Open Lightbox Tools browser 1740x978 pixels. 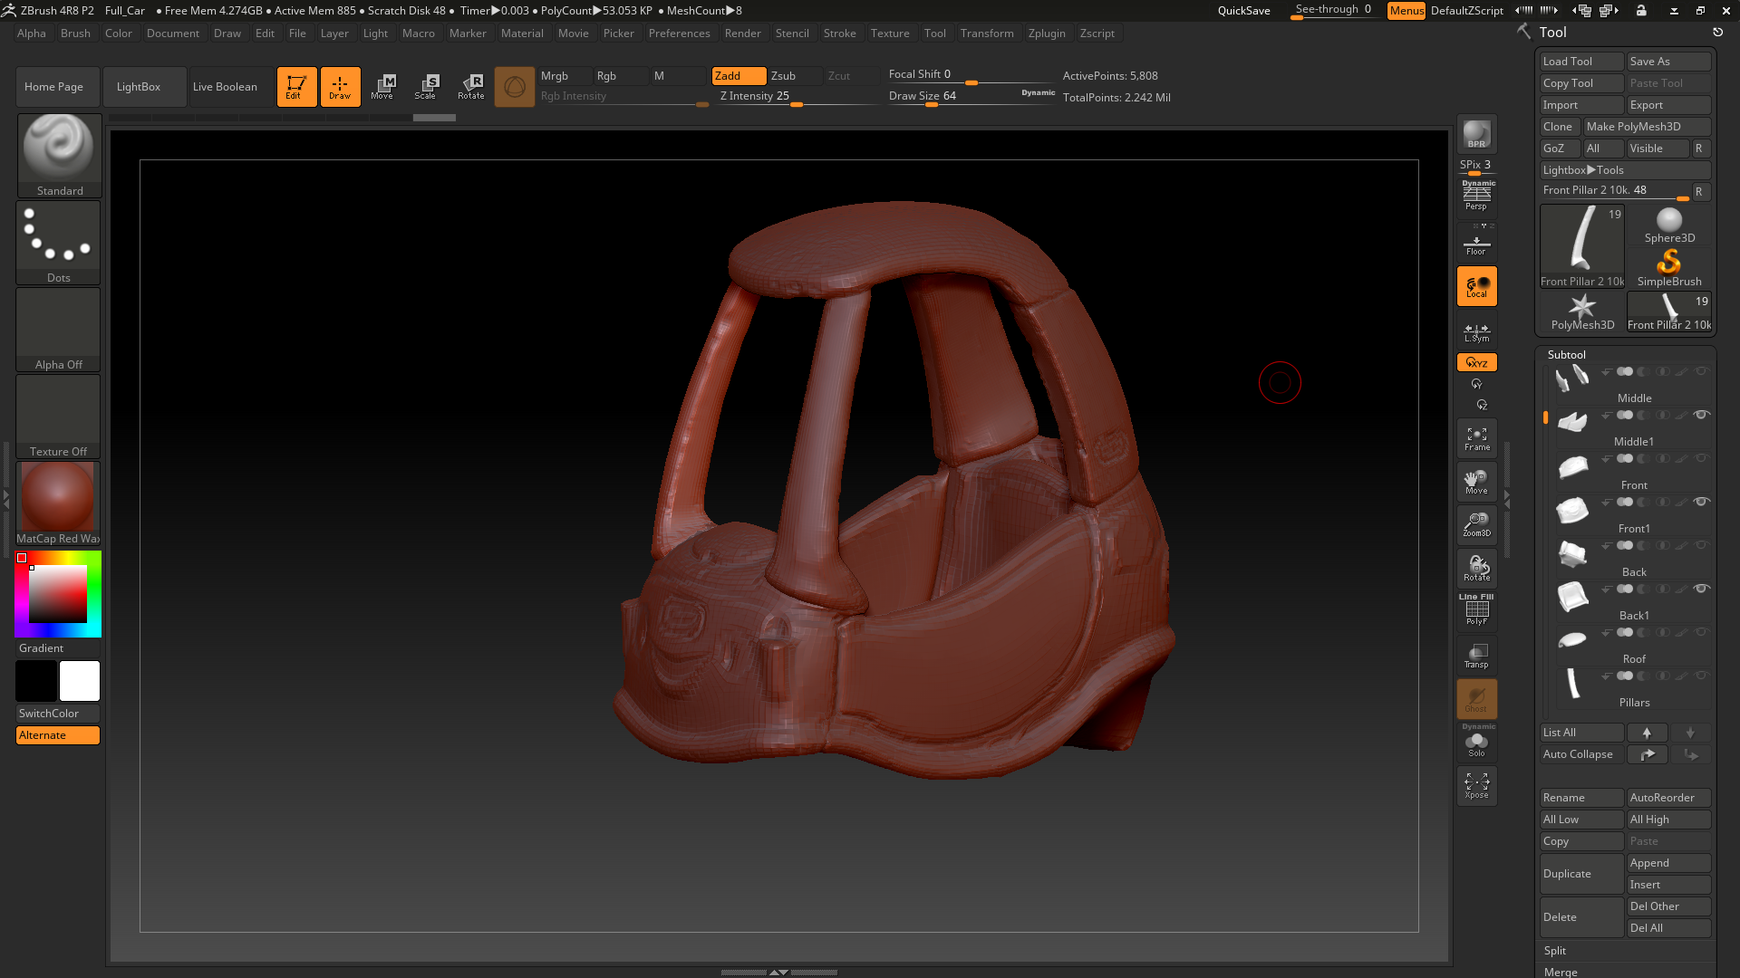[1626, 170]
